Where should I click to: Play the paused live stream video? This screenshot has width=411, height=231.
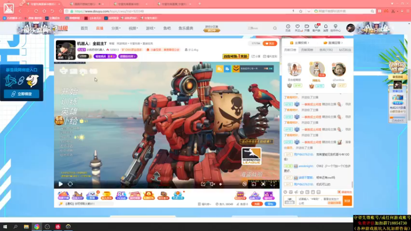pyautogui.click(x=61, y=184)
